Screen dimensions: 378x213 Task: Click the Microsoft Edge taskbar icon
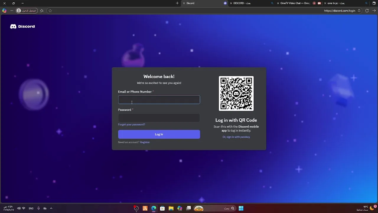tap(154, 208)
